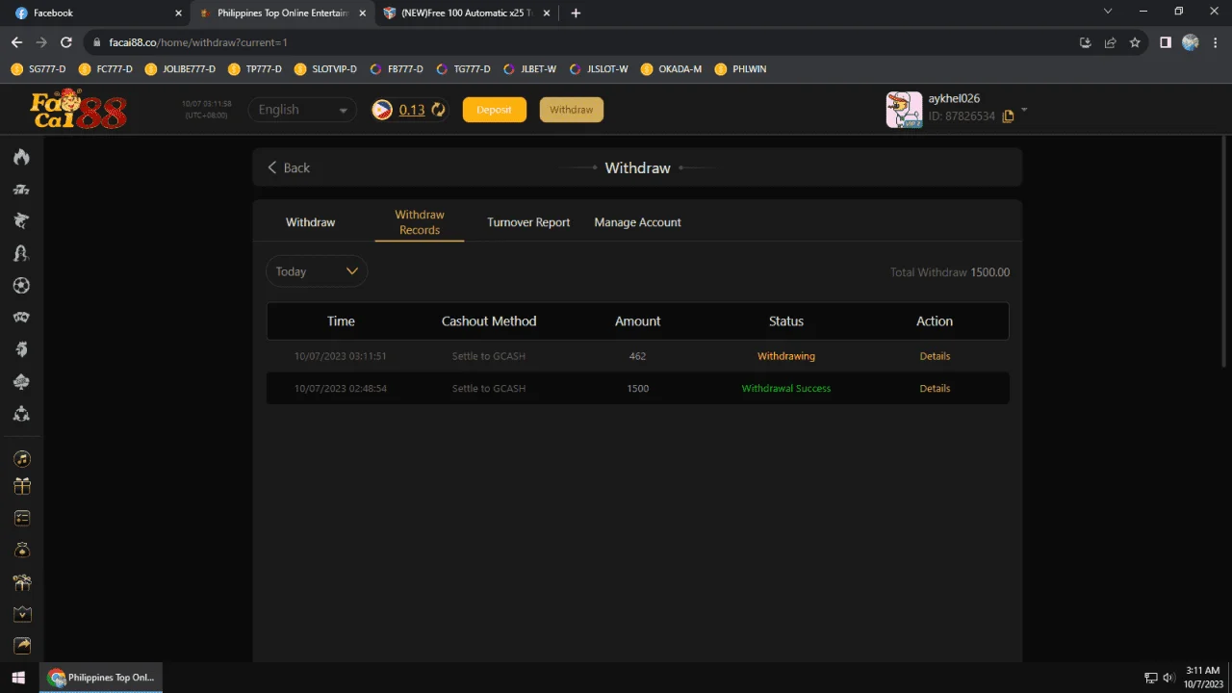Viewport: 1232px width, 693px height.
Task: Copy the user ID with copy icon
Action: (1008, 116)
